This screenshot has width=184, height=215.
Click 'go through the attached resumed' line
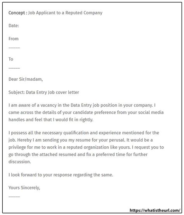(78, 154)
